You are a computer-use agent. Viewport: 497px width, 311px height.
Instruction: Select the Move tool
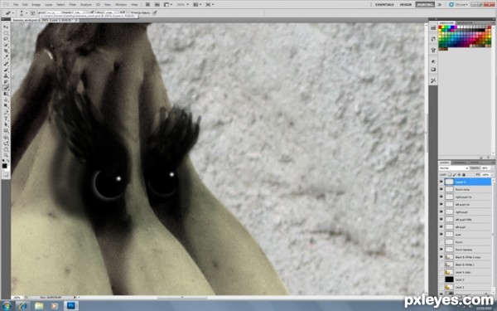[x=6, y=27]
